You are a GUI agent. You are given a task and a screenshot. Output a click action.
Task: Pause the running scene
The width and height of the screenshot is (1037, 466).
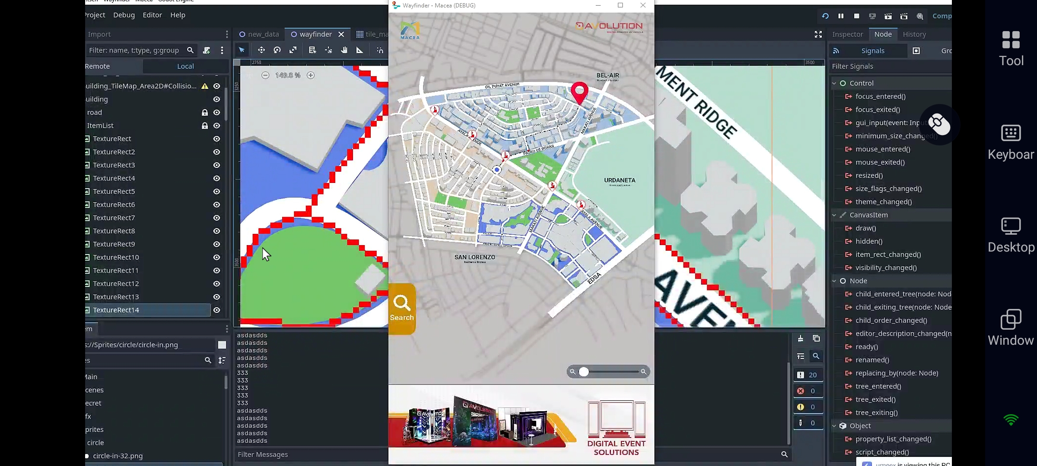[x=841, y=16]
